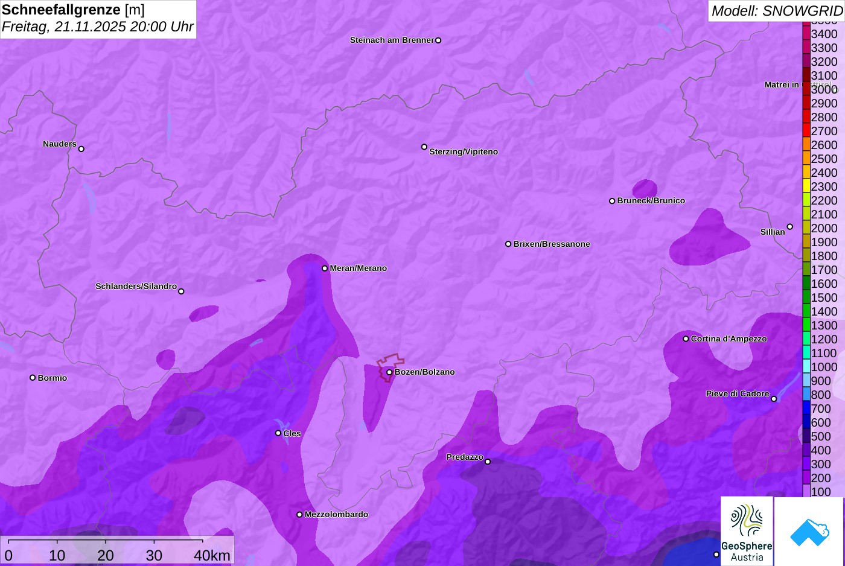The image size is (845, 566).
Task: Click the Predazzo marker dot
Action: click(x=488, y=462)
